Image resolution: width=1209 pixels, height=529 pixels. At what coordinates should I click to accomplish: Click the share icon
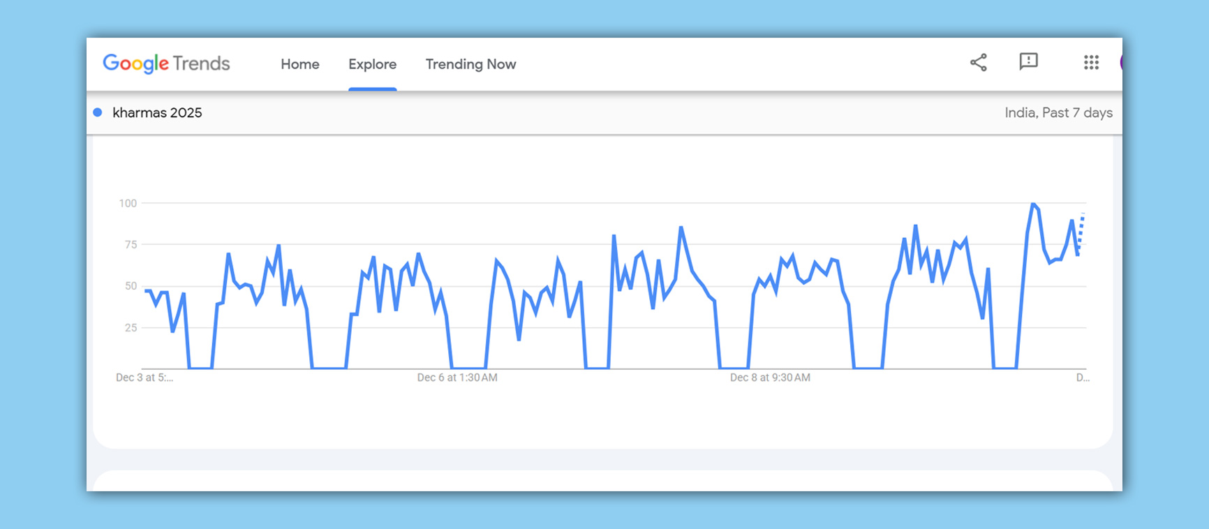[979, 63]
